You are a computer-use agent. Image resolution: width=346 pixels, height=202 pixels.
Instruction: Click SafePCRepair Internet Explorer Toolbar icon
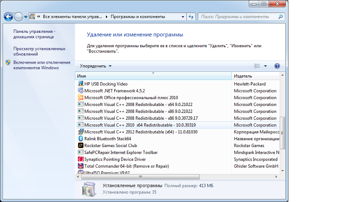point(81,152)
